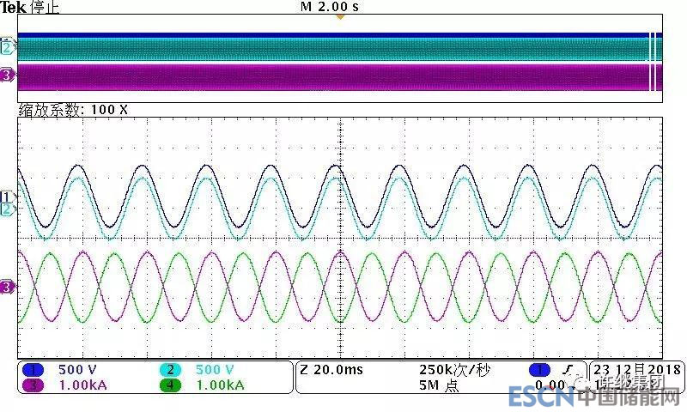
Task: Click the 250k次/秒 sample rate readout
Action: pos(455,369)
